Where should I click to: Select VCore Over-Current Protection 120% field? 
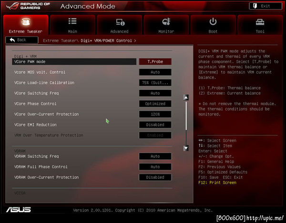pyautogui.click(x=155, y=114)
